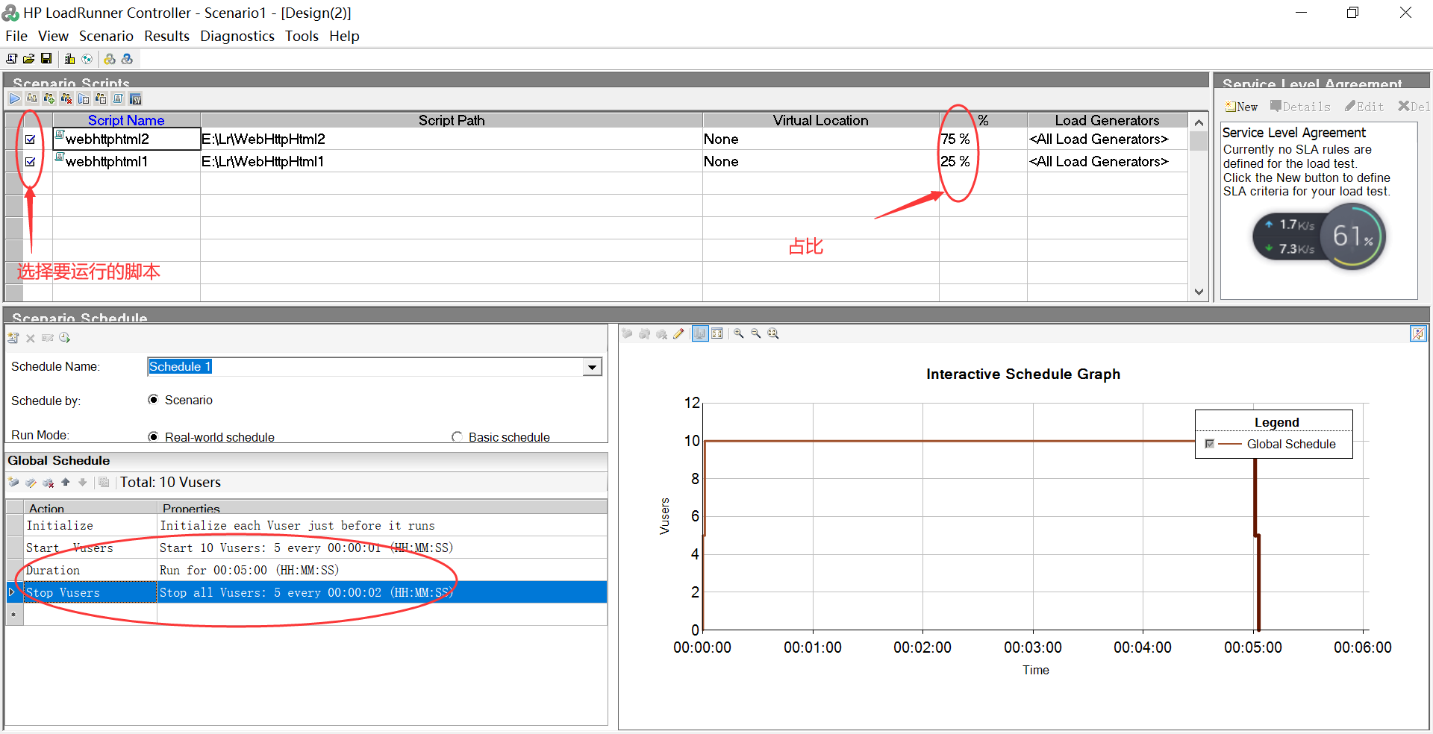Viewport: 1433px width, 734px height.
Task: Click the Script Path column header
Action: [x=452, y=120]
